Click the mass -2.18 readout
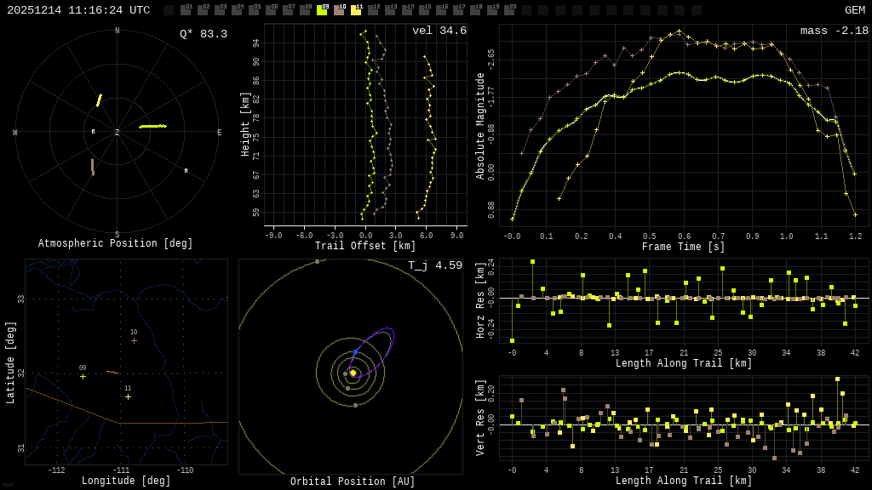The image size is (872, 490). coord(834,31)
